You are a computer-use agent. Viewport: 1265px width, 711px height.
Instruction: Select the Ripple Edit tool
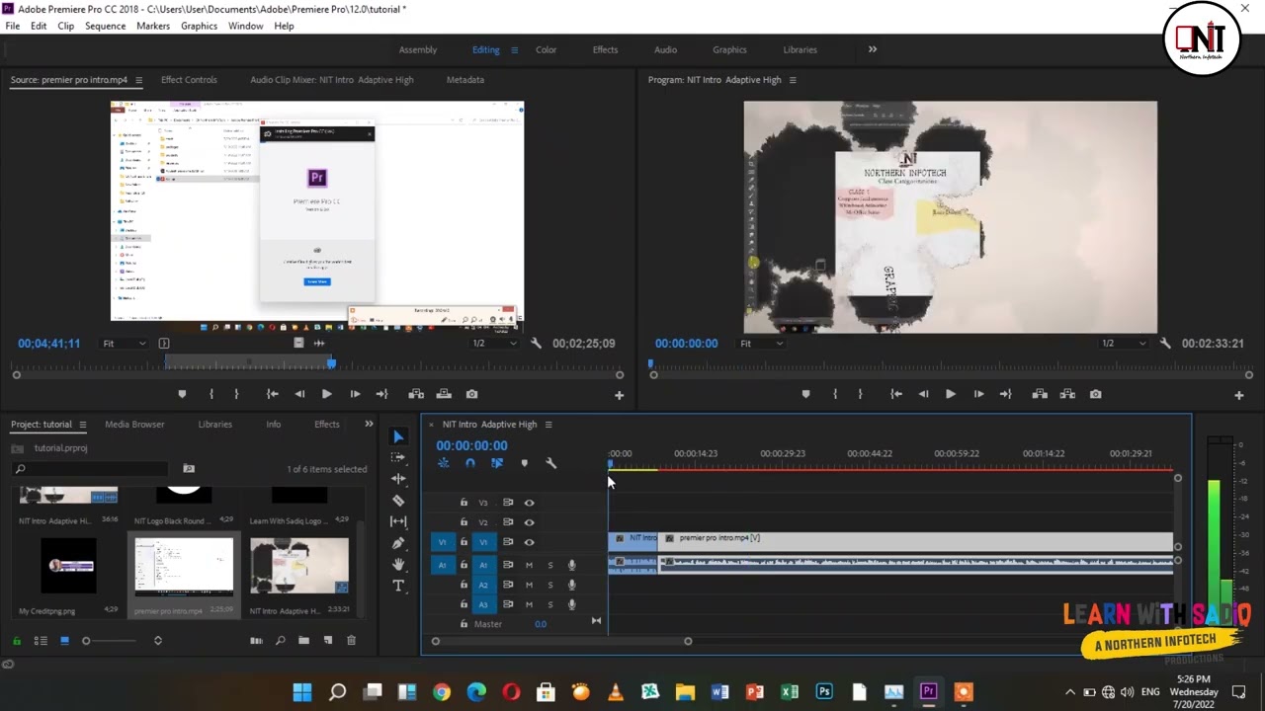coord(398,478)
